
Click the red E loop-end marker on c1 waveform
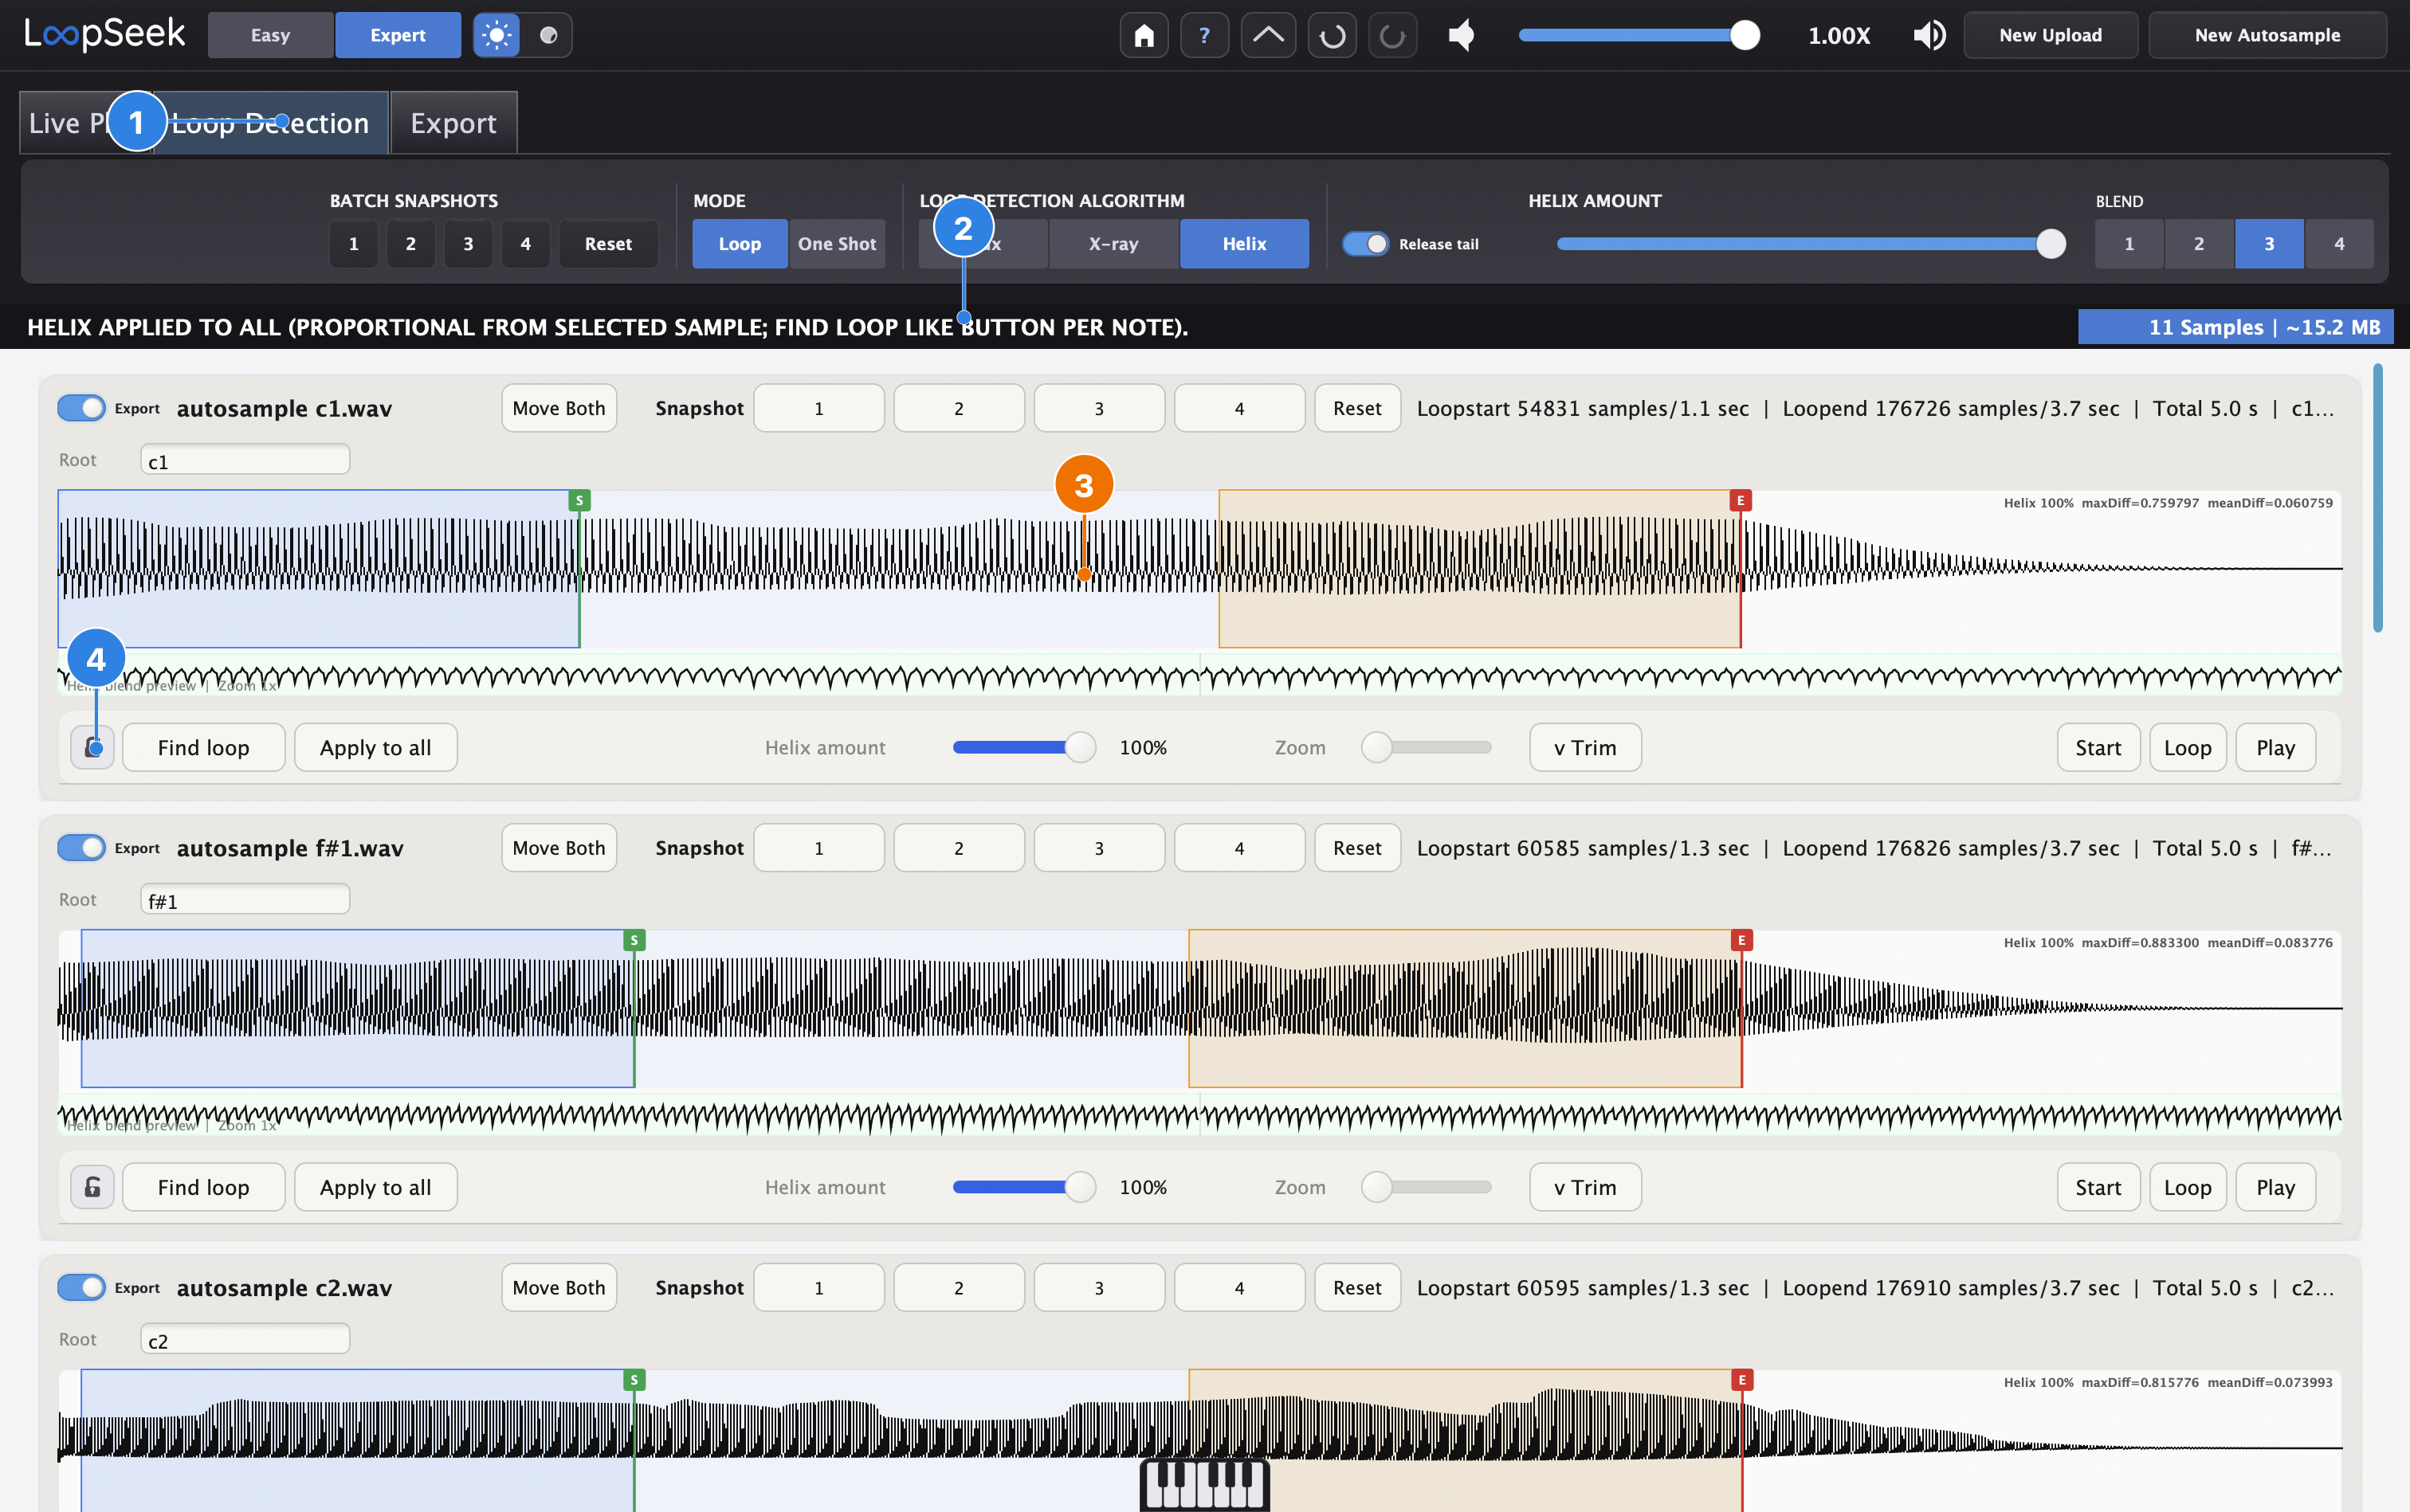click(x=1741, y=500)
